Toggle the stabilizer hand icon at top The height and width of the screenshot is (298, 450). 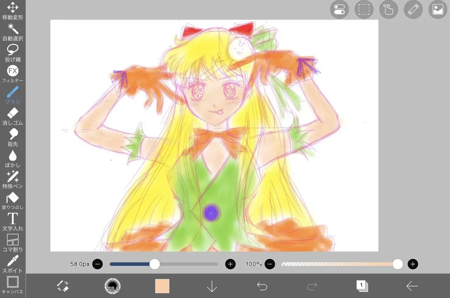click(x=388, y=9)
